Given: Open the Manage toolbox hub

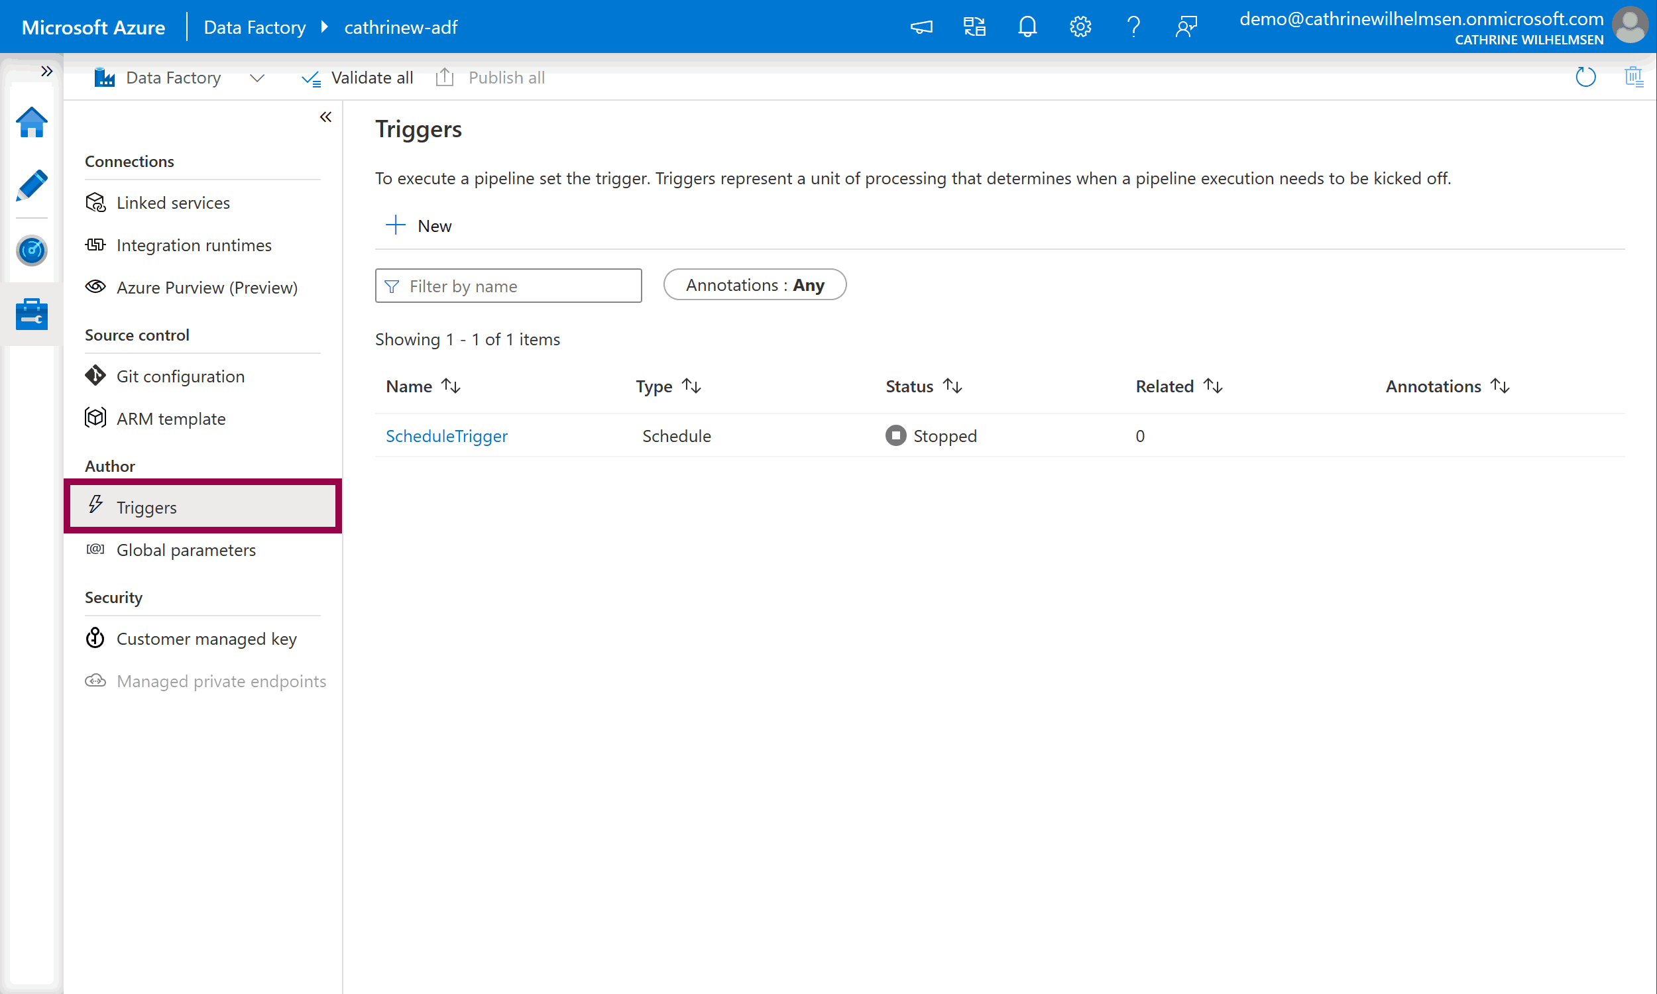Looking at the screenshot, I should [31, 314].
